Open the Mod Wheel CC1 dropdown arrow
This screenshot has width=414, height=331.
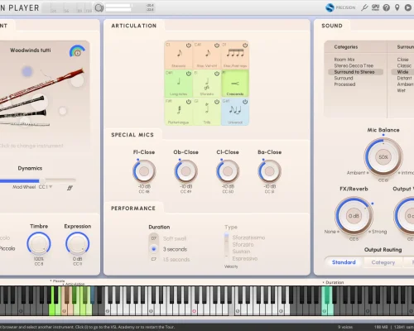(x=51, y=187)
